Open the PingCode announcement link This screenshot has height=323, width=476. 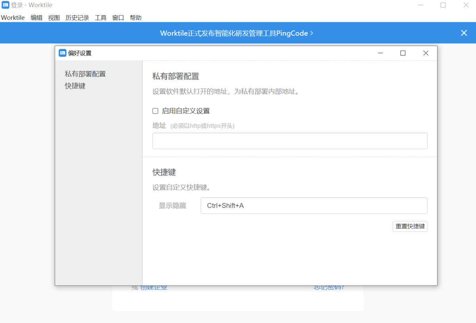click(237, 33)
